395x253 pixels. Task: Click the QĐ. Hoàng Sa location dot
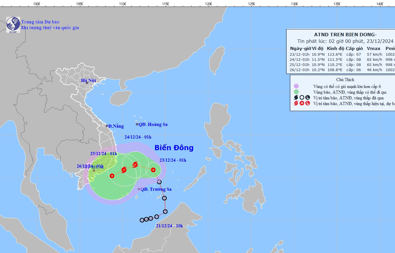tap(137, 124)
